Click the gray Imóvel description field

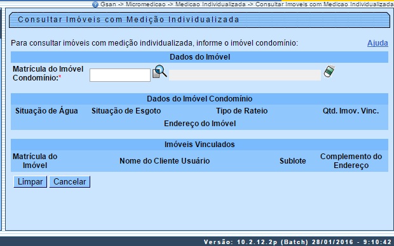tap(245, 75)
